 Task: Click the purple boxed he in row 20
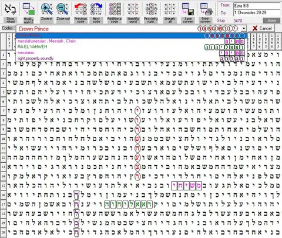point(76,232)
